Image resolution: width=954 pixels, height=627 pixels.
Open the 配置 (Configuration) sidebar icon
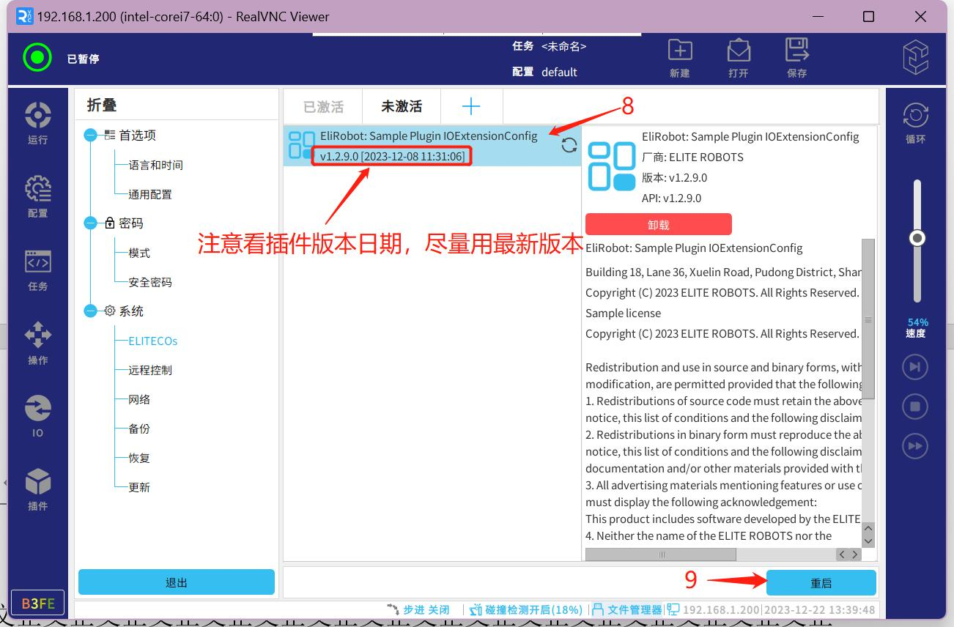point(37,196)
